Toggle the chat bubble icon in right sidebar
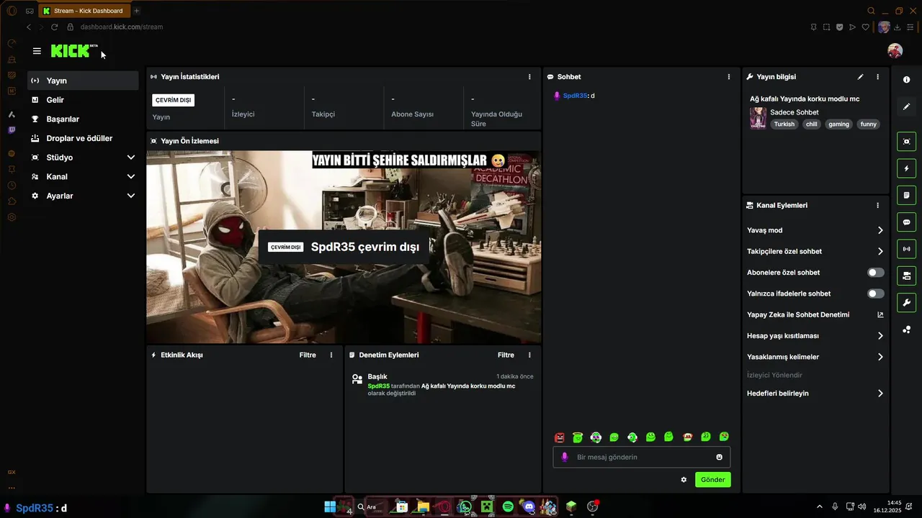The image size is (922, 518). [x=906, y=222]
